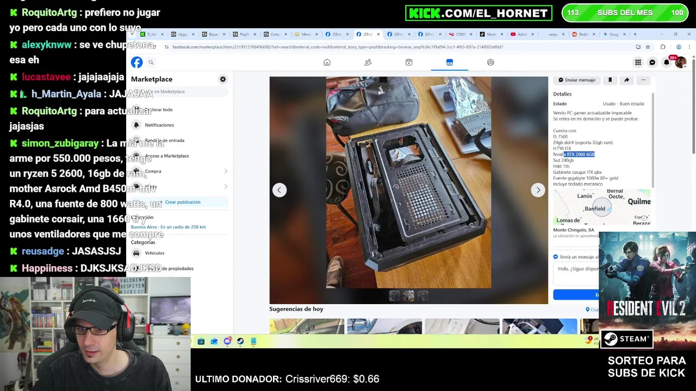Search in Marketplace input field
696x391 pixels.
pyautogui.click(x=179, y=92)
